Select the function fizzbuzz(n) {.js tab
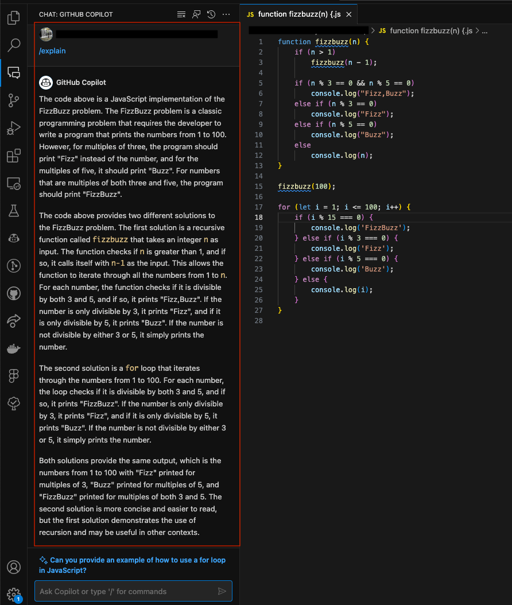Screen dimensions: 512x605 pos(298,14)
